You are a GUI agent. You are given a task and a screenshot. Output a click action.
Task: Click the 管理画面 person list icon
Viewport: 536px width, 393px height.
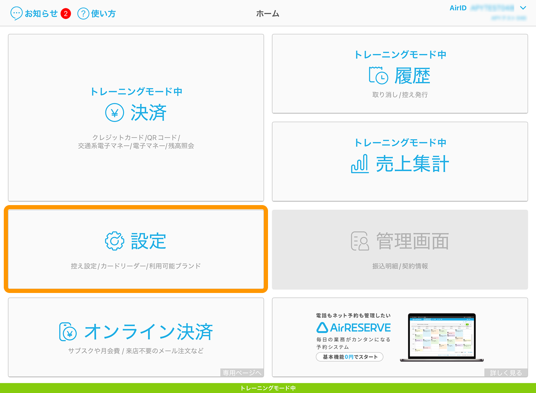click(360, 241)
